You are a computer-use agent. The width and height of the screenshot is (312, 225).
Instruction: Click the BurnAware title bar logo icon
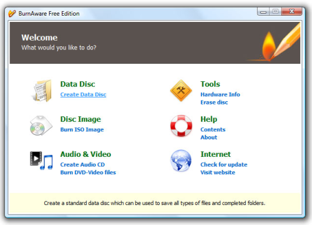[12, 14]
